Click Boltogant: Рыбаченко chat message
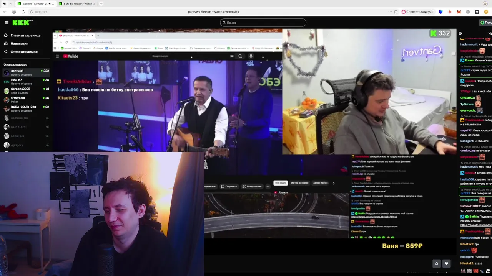 475,257
